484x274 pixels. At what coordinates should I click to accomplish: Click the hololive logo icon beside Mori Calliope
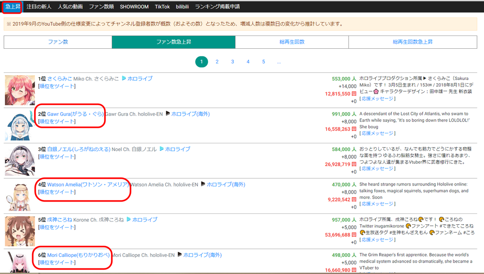click(x=180, y=255)
